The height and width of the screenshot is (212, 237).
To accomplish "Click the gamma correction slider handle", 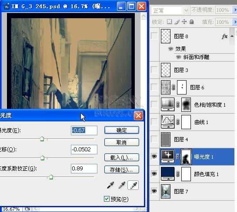I will [x=51, y=177].
